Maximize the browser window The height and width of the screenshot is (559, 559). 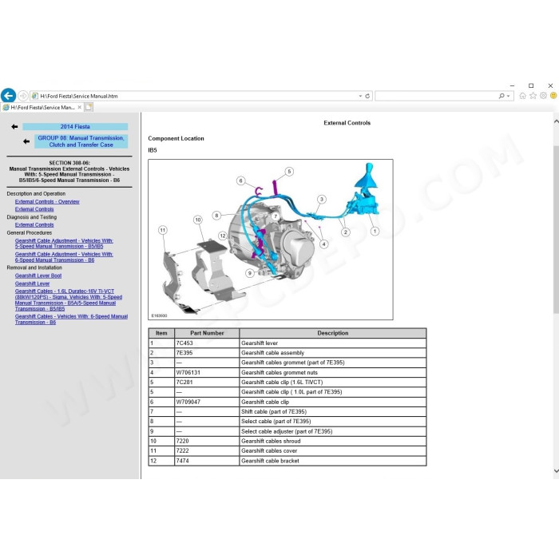531,85
